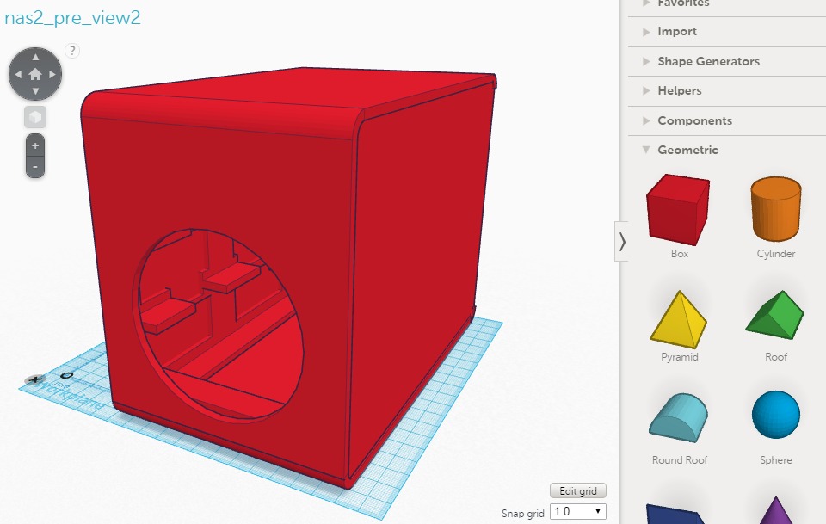
Task: Orbit view right with the right arrow
Action: point(53,75)
